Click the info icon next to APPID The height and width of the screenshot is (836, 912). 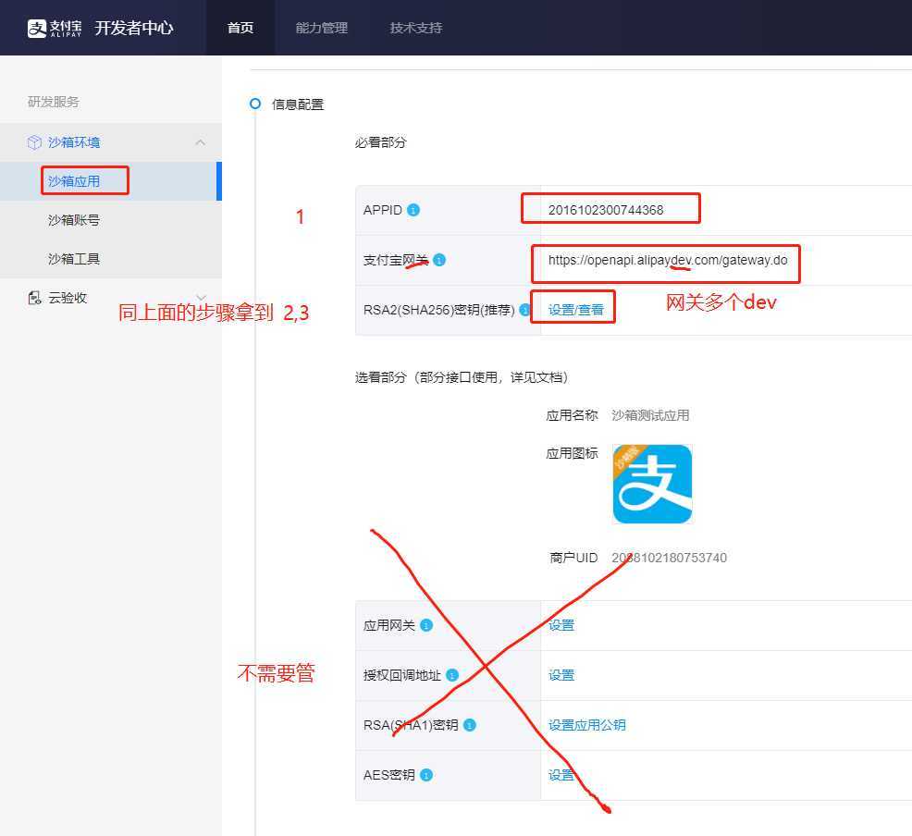(413, 210)
